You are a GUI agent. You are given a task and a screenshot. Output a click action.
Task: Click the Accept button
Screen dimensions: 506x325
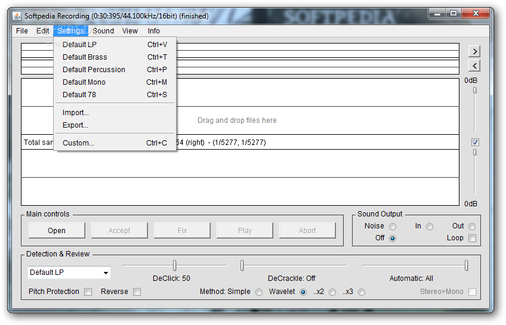[119, 231]
